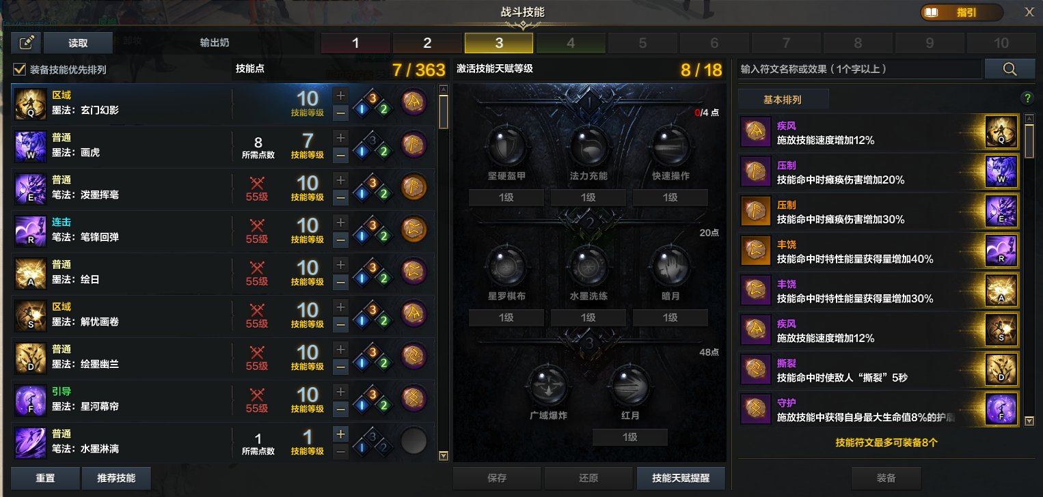Click the edit preset pencil icon
1043x497 pixels.
[x=26, y=42]
